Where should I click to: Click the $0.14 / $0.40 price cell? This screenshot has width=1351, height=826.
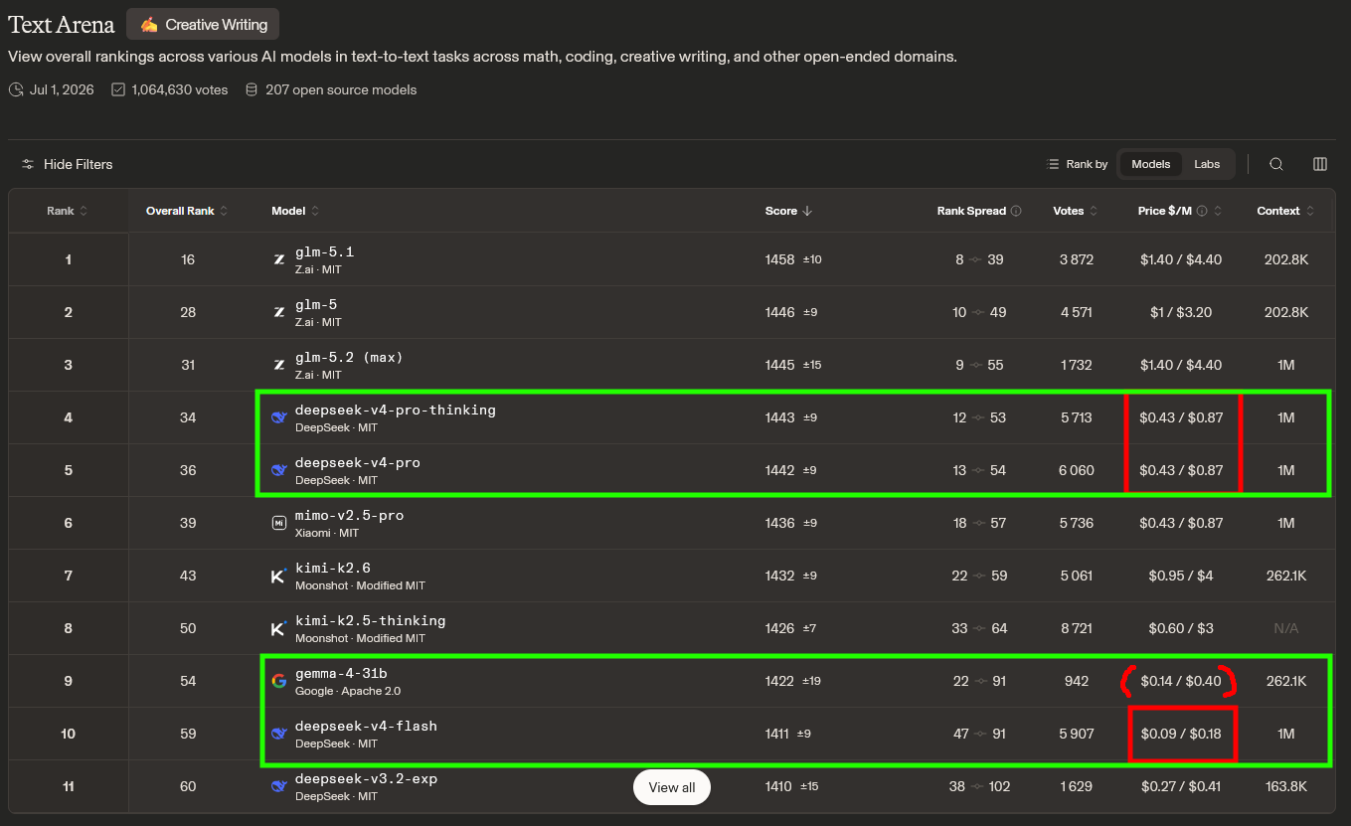tap(1180, 681)
